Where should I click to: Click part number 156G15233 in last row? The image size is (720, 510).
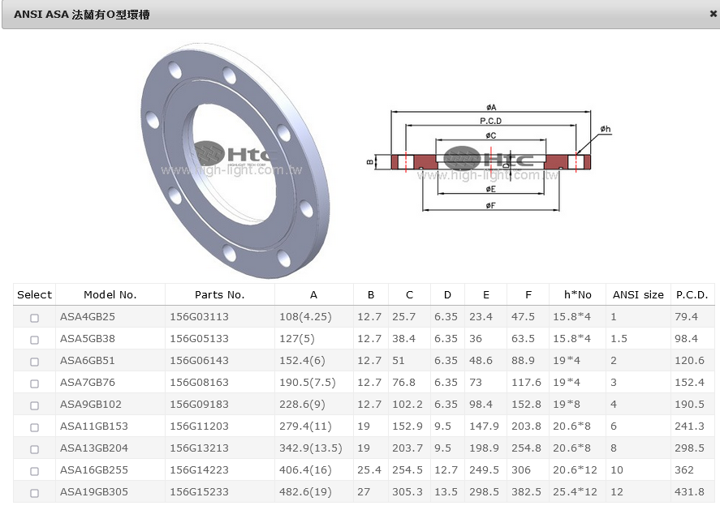pyautogui.click(x=199, y=492)
